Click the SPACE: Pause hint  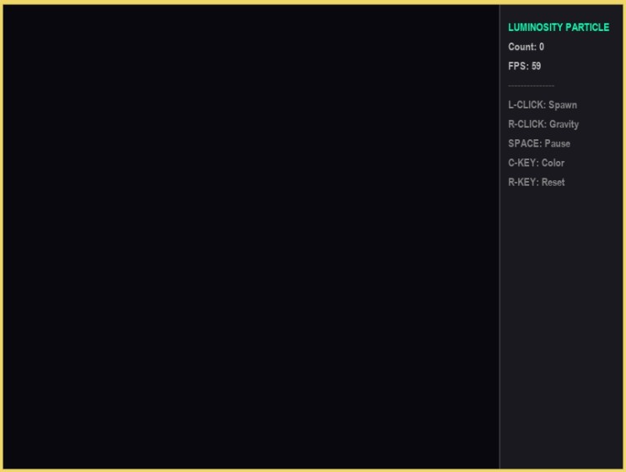pos(539,143)
